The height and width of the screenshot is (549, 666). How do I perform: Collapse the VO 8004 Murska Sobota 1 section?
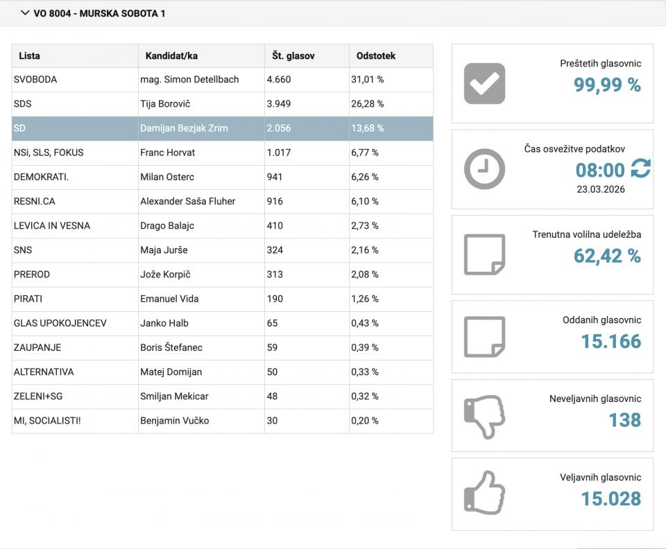point(26,13)
